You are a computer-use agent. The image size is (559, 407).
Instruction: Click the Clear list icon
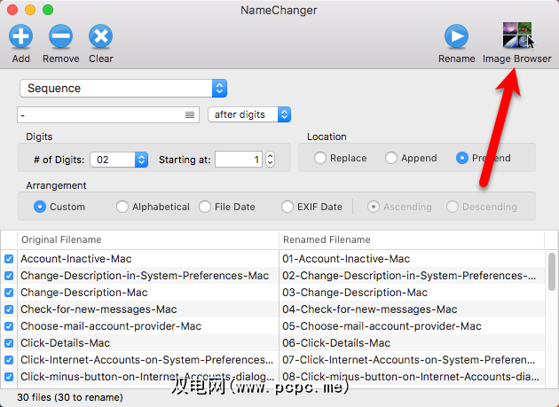click(100, 36)
